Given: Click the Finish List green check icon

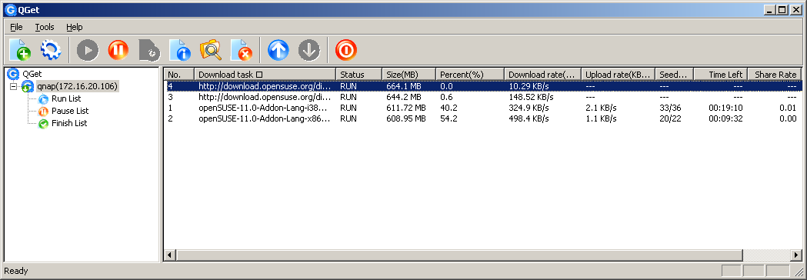Looking at the screenshot, I should (44, 124).
